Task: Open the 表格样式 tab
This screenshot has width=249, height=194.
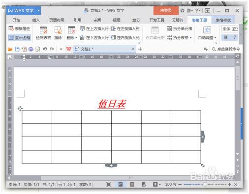Action: click(223, 20)
